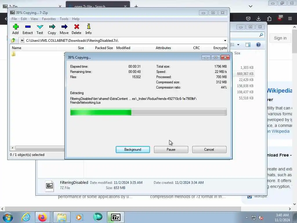
Task: Open Firefox list all tabs chevron
Action: click(x=251, y=6)
